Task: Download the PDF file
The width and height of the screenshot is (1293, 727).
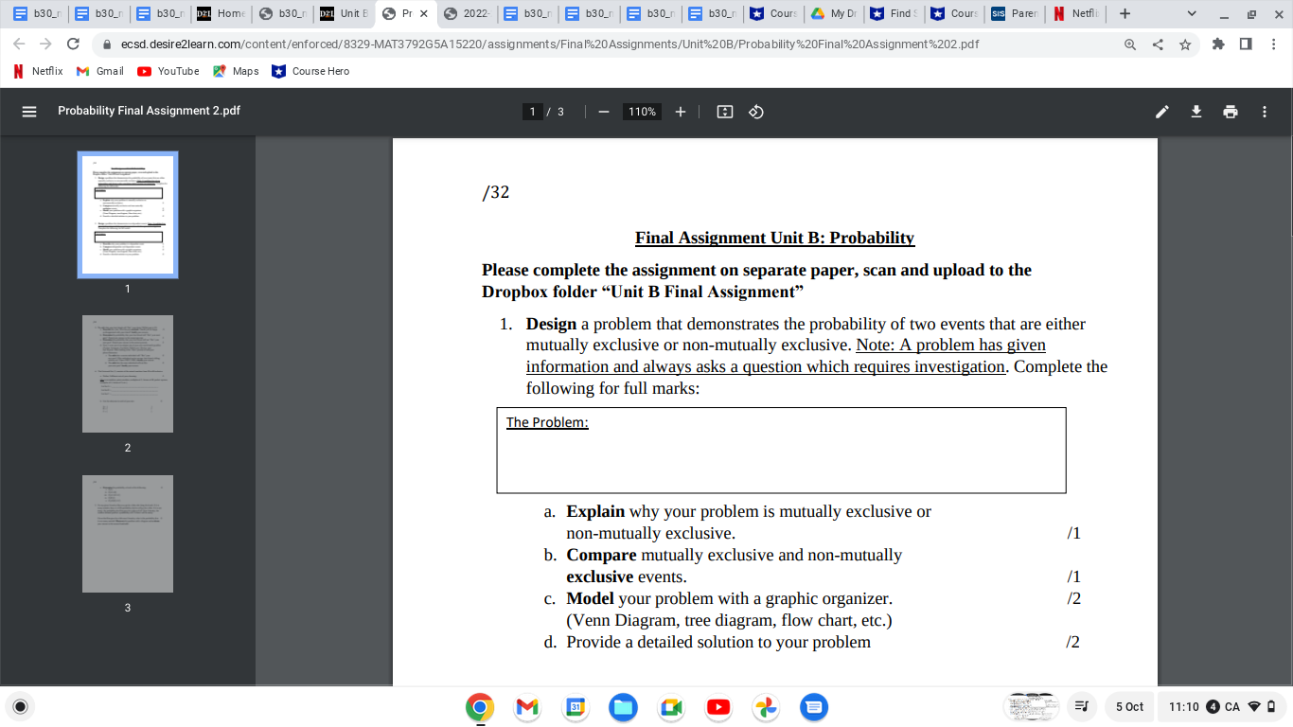Action: point(1196,111)
